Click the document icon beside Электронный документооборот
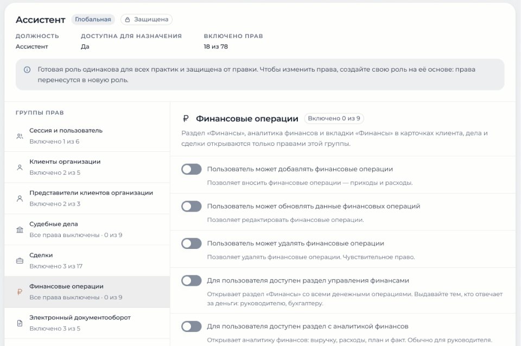This screenshot has width=521, height=346. coord(20,323)
